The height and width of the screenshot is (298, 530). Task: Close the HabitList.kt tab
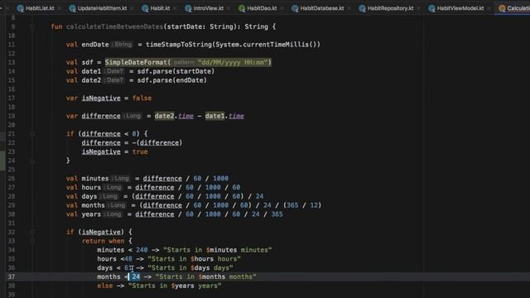[x=60, y=8]
